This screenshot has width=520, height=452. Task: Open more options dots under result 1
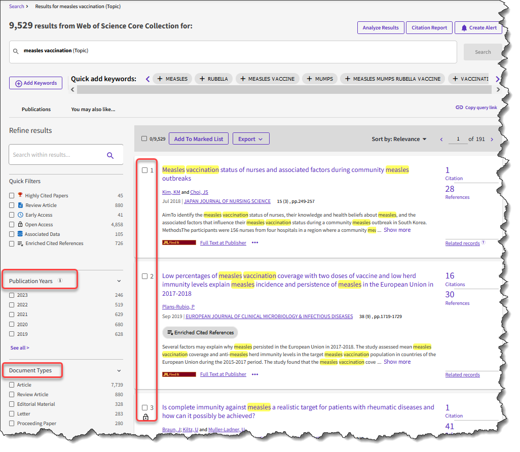point(255,242)
